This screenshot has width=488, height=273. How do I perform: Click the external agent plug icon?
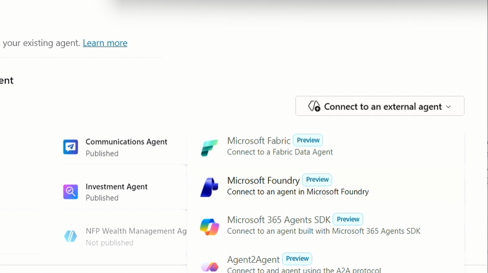tap(314, 106)
